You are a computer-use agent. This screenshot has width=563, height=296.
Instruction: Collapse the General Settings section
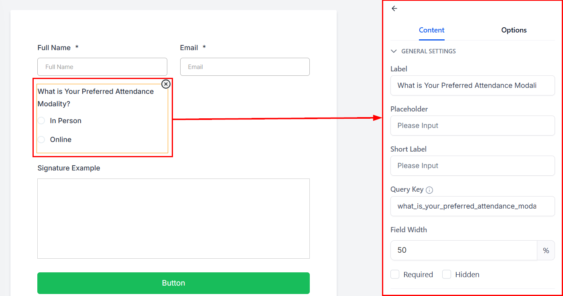pos(394,51)
